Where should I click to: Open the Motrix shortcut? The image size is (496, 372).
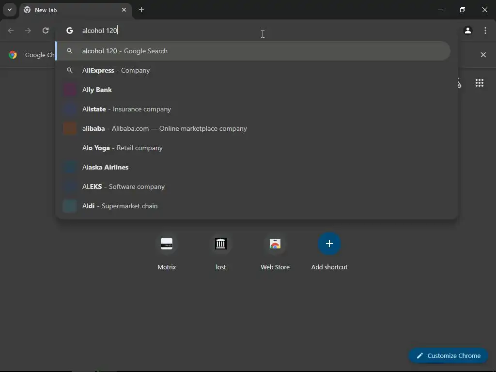pyautogui.click(x=167, y=252)
